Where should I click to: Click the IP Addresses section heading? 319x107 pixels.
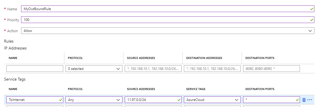tap(15, 48)
